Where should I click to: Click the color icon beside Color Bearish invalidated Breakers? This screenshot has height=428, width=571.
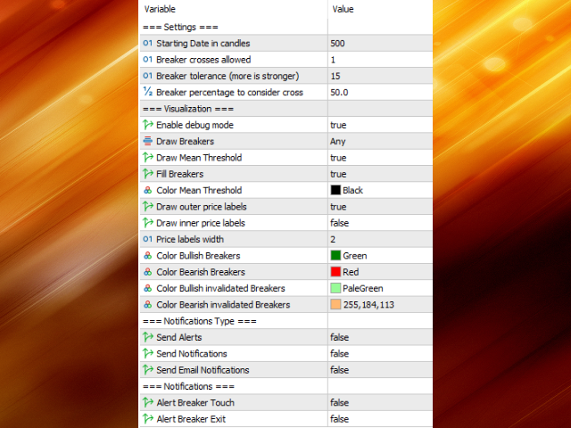147,305
